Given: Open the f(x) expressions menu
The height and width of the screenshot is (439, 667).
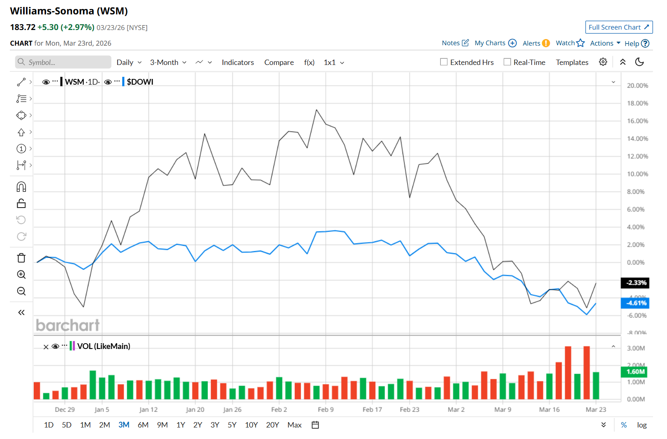Looking at the screenshot, I should [309, 62].
